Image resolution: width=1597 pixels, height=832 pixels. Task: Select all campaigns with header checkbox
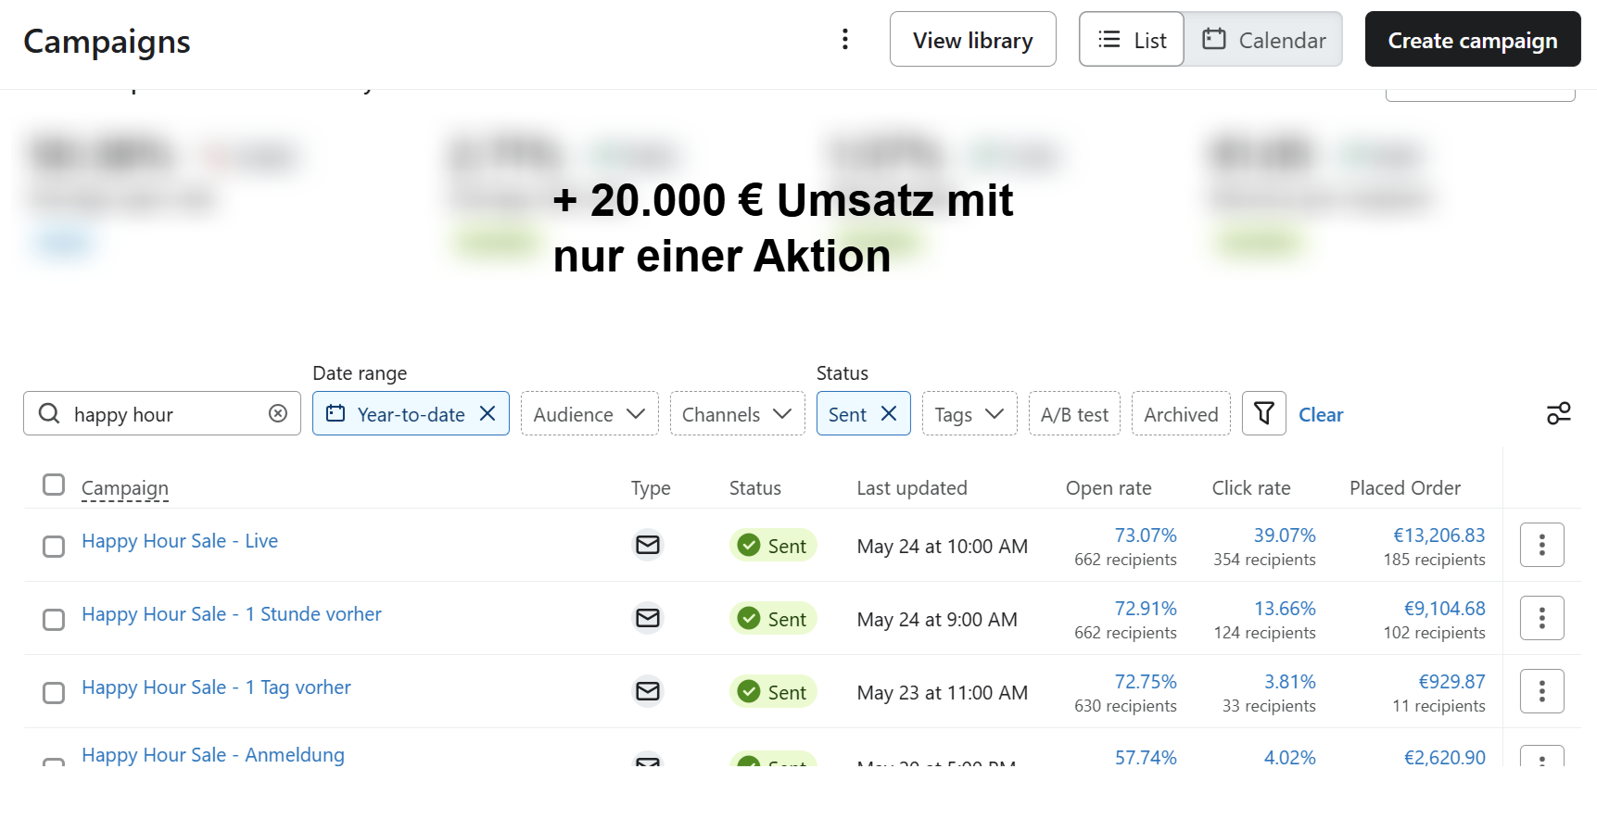[54, 485]
